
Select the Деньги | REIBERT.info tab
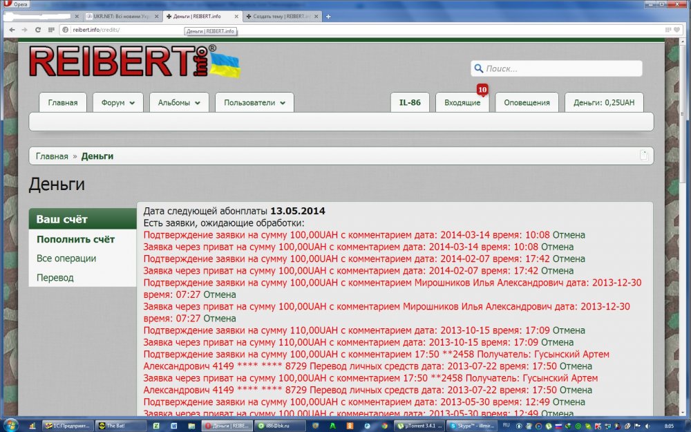[x=202, y=17]
